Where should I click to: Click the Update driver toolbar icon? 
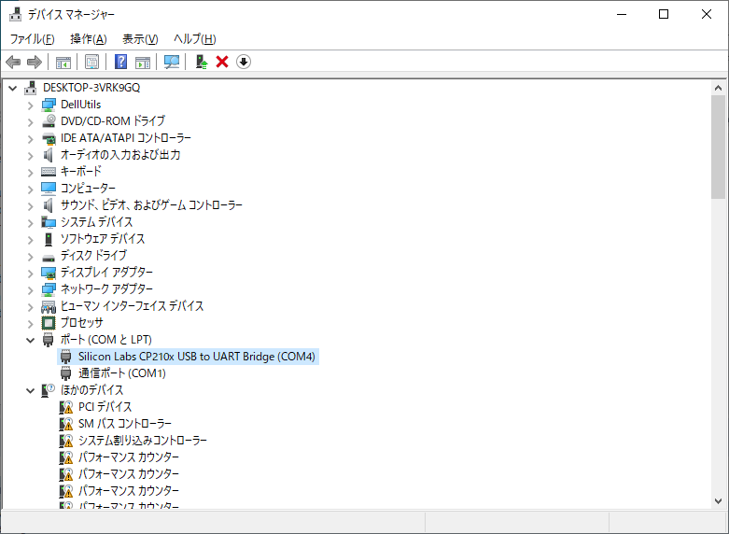pyautogui.click(x=201, y=62)
